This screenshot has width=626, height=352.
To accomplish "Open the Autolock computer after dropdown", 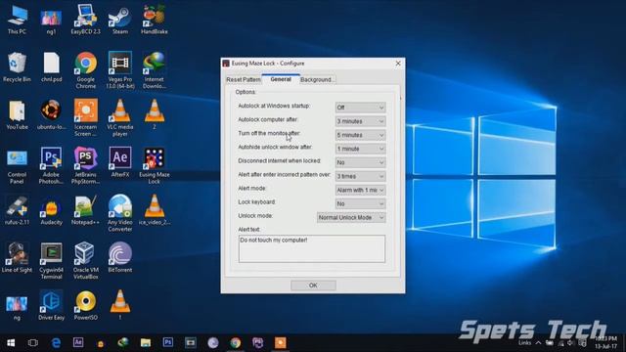I will 360,121.
